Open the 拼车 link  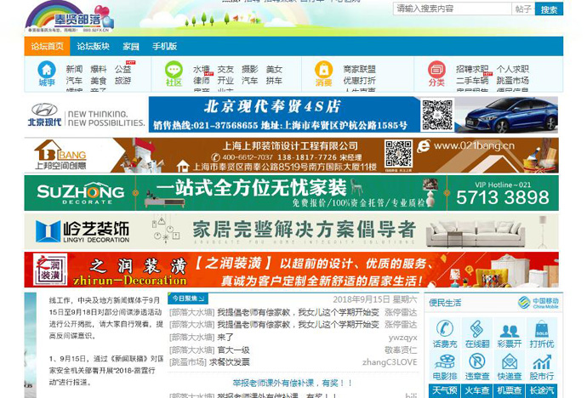click(274, 81)
